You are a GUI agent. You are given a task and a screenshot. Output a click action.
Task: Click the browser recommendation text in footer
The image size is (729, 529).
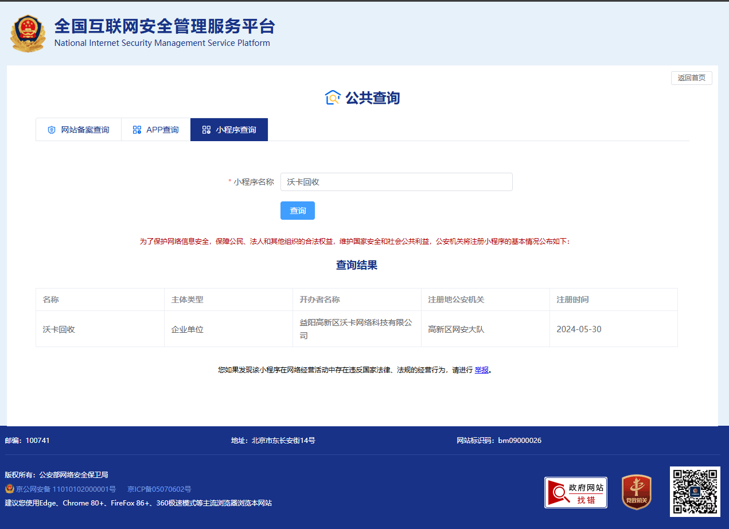138,503
